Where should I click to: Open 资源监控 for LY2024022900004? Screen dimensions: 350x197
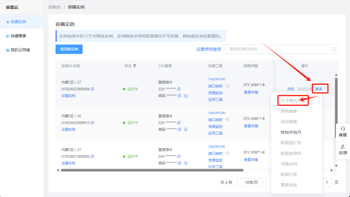coord(215,93)
